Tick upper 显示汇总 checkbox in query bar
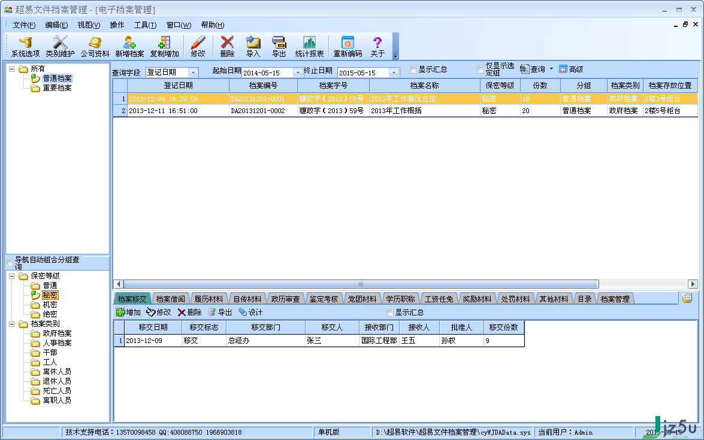The height and width of the screenshot is (440, 704). 413,69
